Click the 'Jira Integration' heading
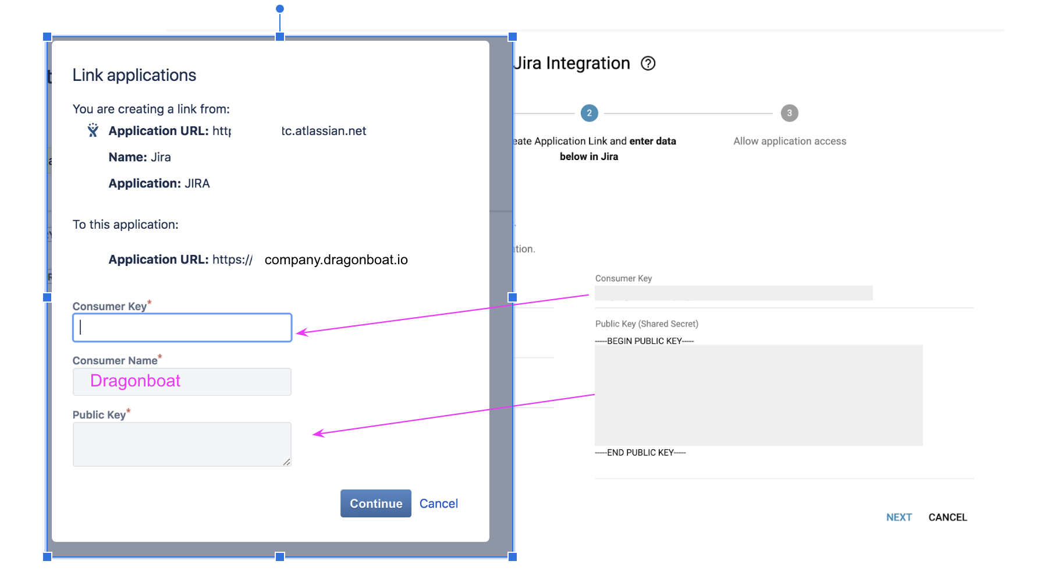This screenshot has height=575, width=1044. 572,63
